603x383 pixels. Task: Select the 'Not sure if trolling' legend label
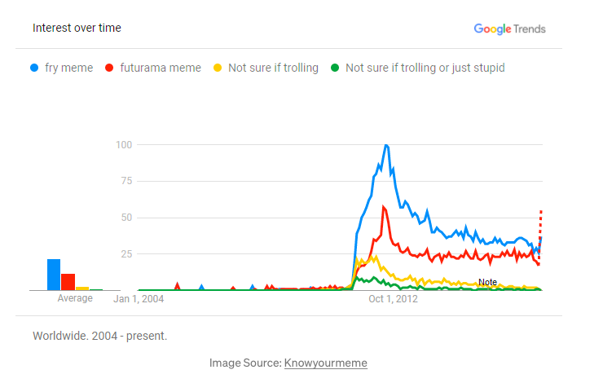pyautogui.click(x=273, y=68)
